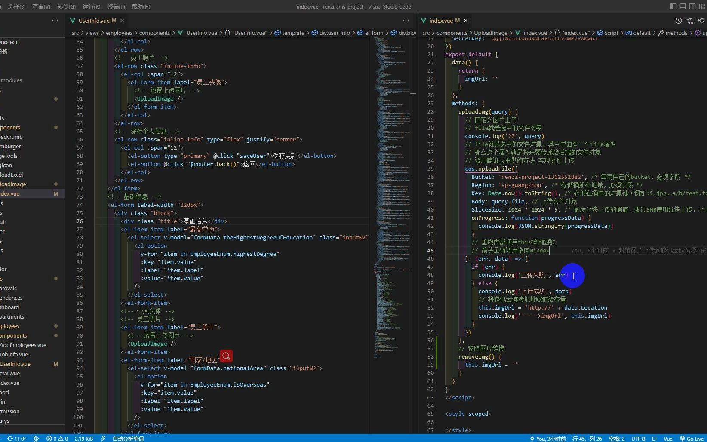Select JobInfo.vue in file explorer
This screenshot has width=707, height=442.
[14, 354]
